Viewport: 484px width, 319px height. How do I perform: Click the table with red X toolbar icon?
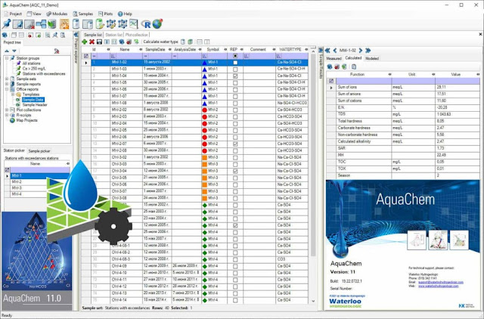coord(29,23)
